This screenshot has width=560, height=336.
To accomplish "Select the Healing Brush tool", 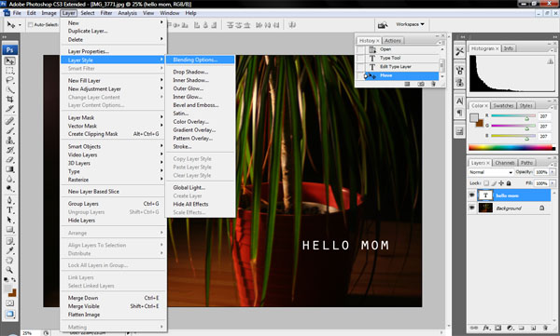I will tap(9, 121).
